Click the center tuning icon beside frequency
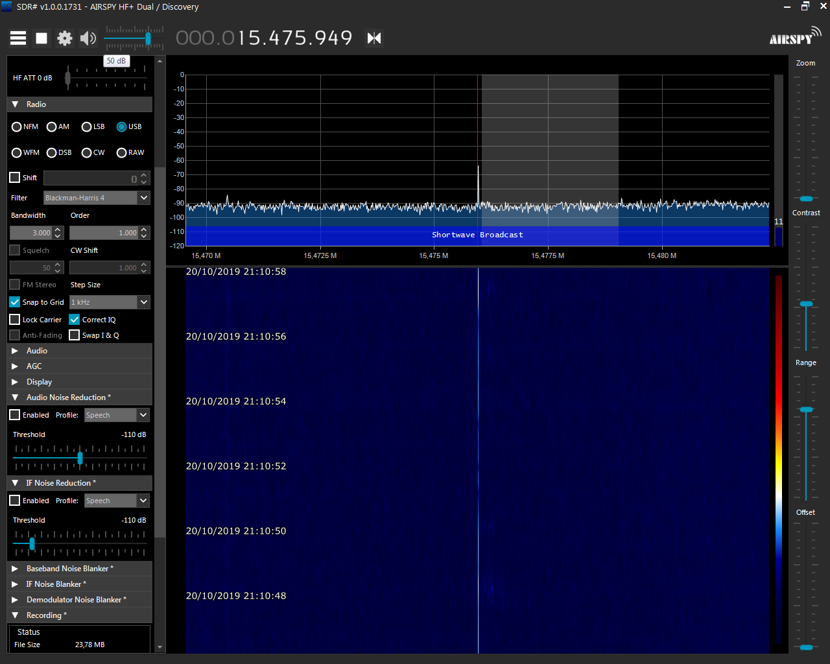 374,38
